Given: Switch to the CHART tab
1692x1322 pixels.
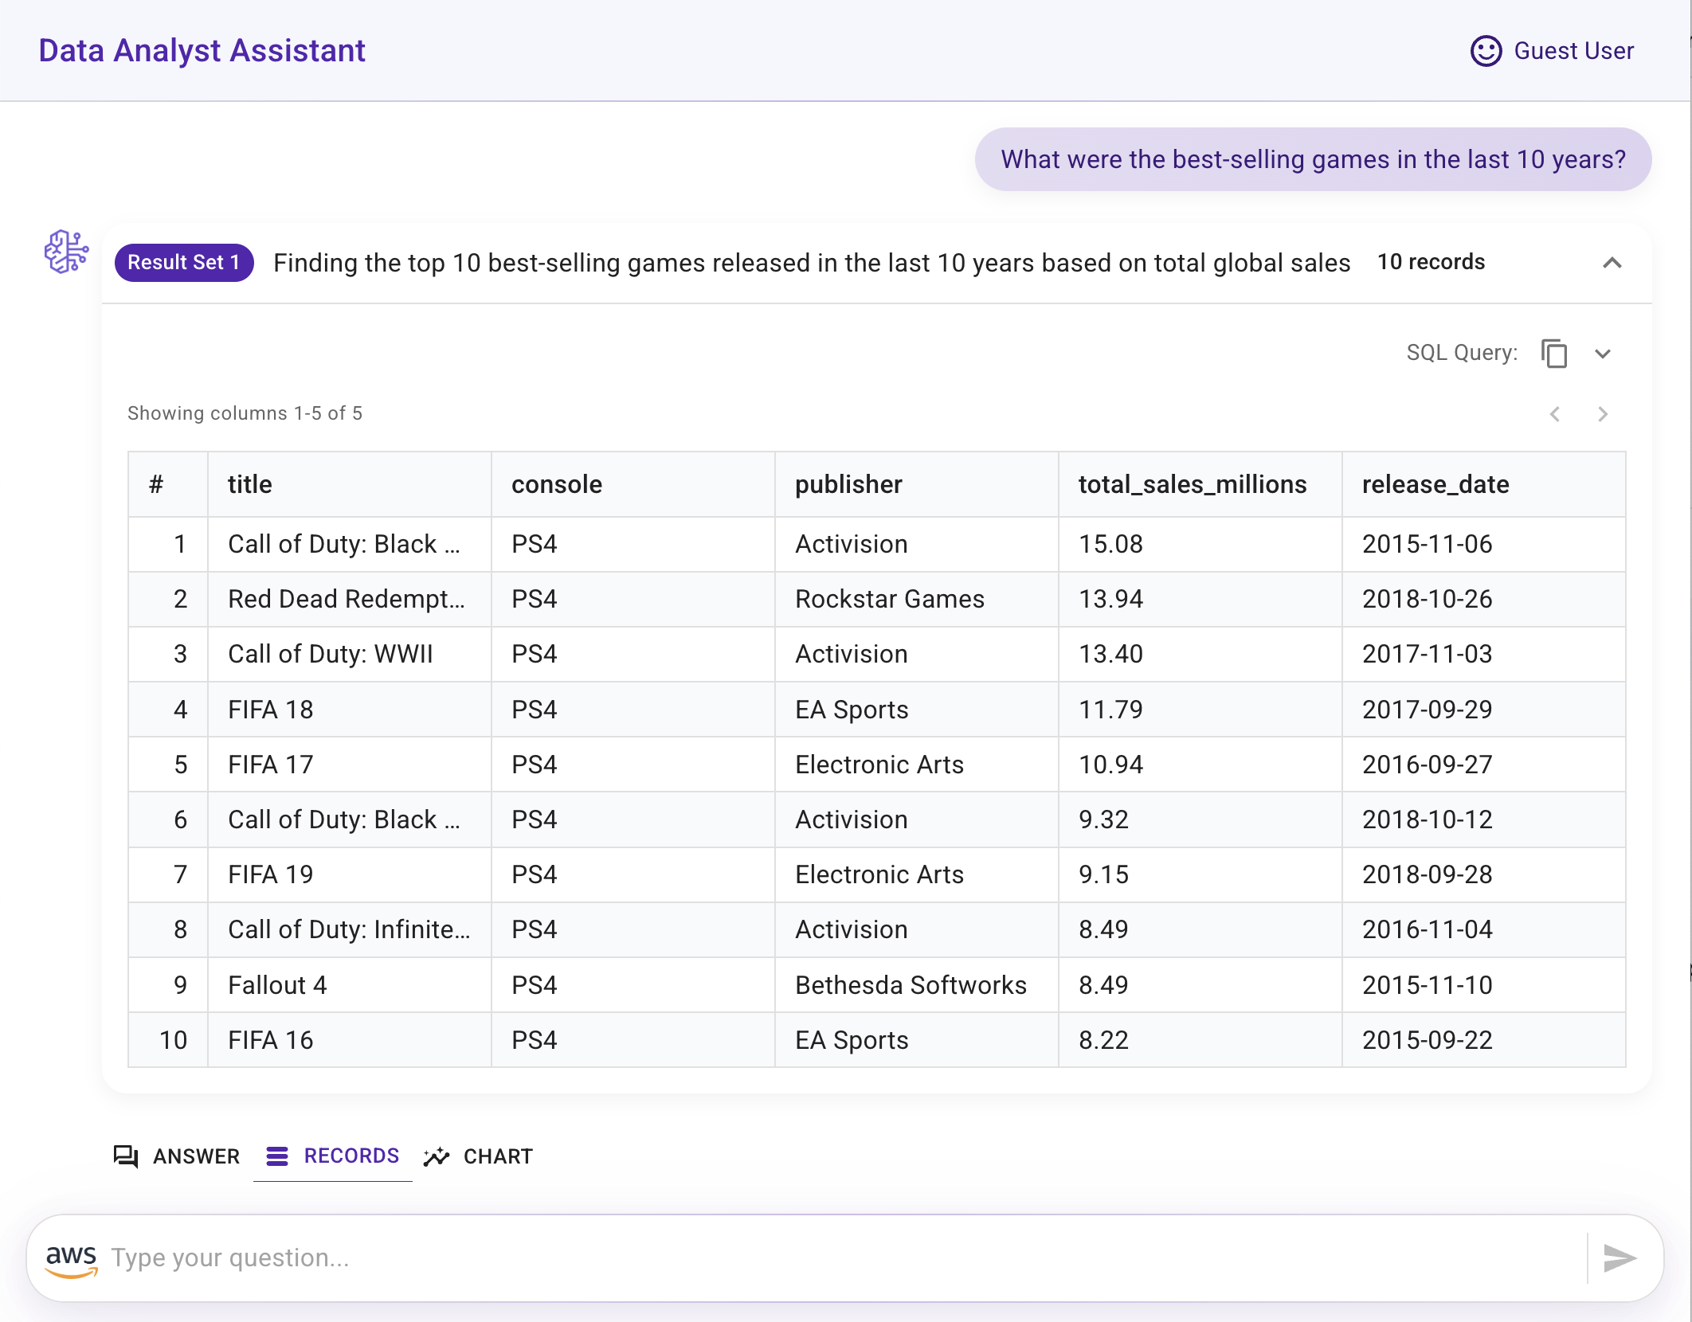Looking at the screenshot, I should [x=478, y=1156].
